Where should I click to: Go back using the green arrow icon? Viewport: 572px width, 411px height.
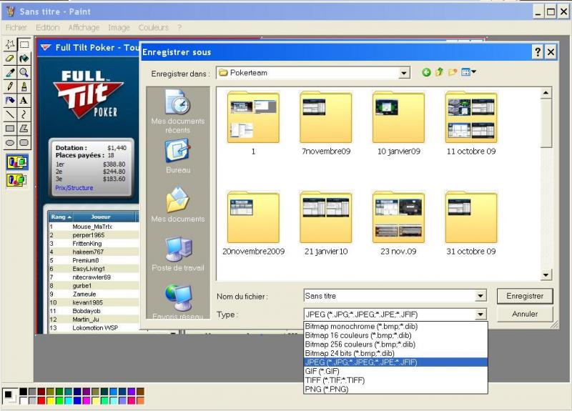pyautogui.click(x=426, y=72)
